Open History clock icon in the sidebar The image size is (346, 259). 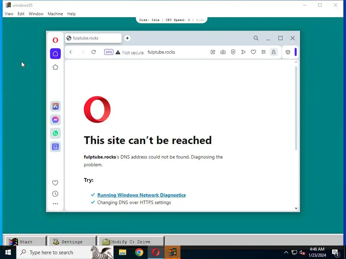point(55,194)
